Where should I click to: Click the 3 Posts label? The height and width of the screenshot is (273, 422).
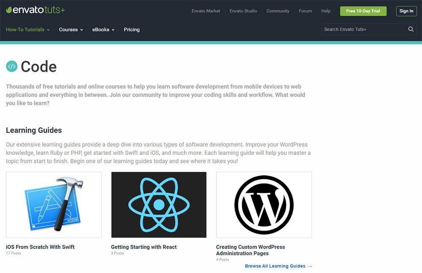(x=117, y=253)
